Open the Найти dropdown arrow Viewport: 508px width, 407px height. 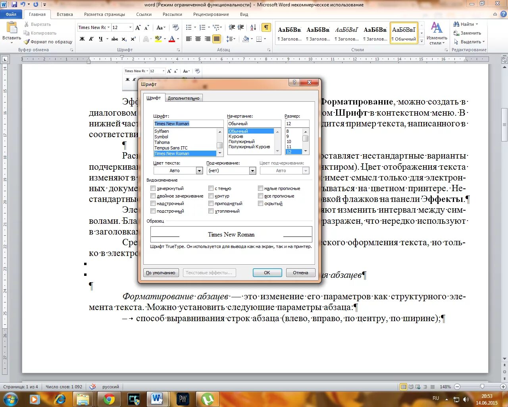(477, 24)
